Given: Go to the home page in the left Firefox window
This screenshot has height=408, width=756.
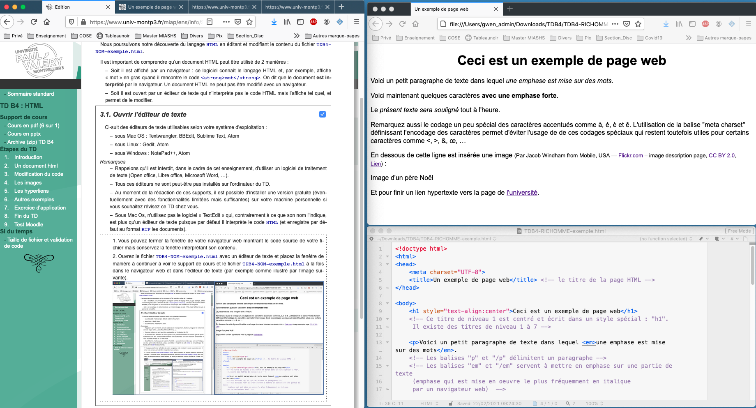Looking at the screenshot, I should point(47,22).
